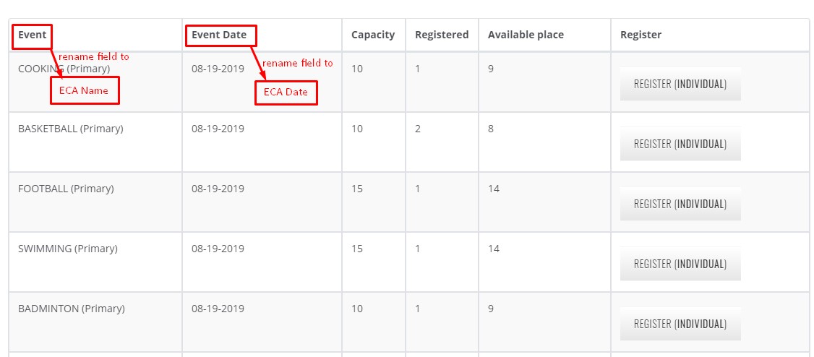Register individual for BASKETBALL (Primary)
Image resolution: width=814 pixels, height=357 pixels.
pyautogui.click(x=680, y=144)
